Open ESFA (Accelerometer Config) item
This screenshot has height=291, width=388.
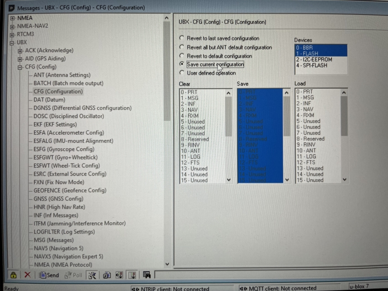point(68,133)
